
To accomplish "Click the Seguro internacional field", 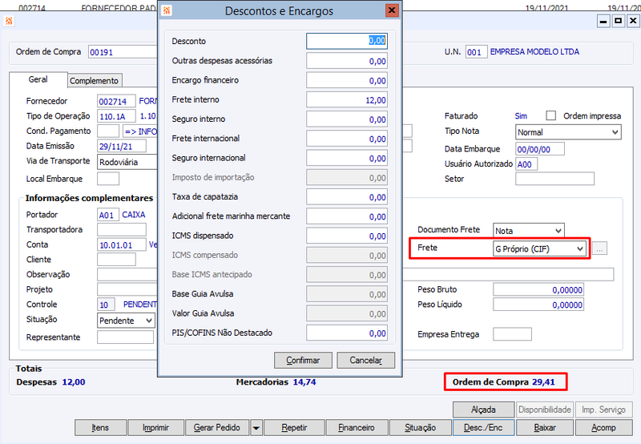I will click(x=347, y=158).
